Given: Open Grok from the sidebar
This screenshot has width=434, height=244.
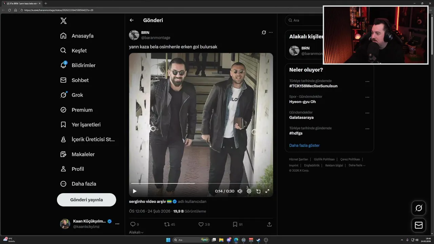Looking at the screenshot, I should click(x=72, y=95).
